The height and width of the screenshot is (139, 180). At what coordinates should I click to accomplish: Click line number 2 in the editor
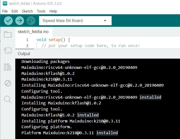pyautogui.click(x=27, y=46)
